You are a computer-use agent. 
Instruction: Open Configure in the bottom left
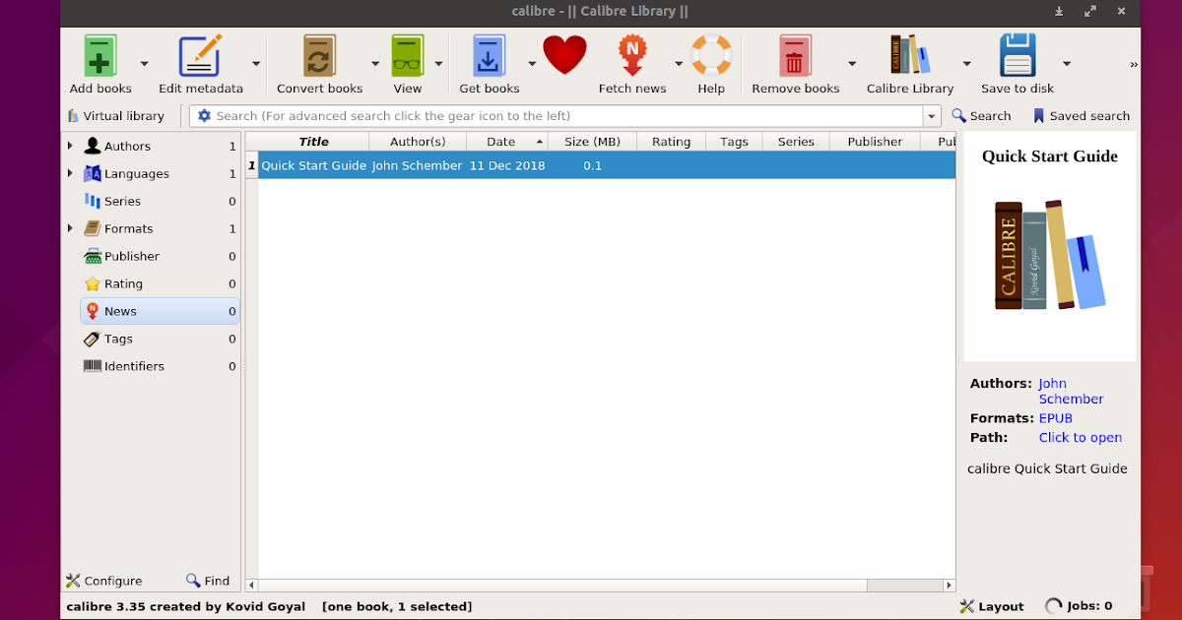pos(104,581)
